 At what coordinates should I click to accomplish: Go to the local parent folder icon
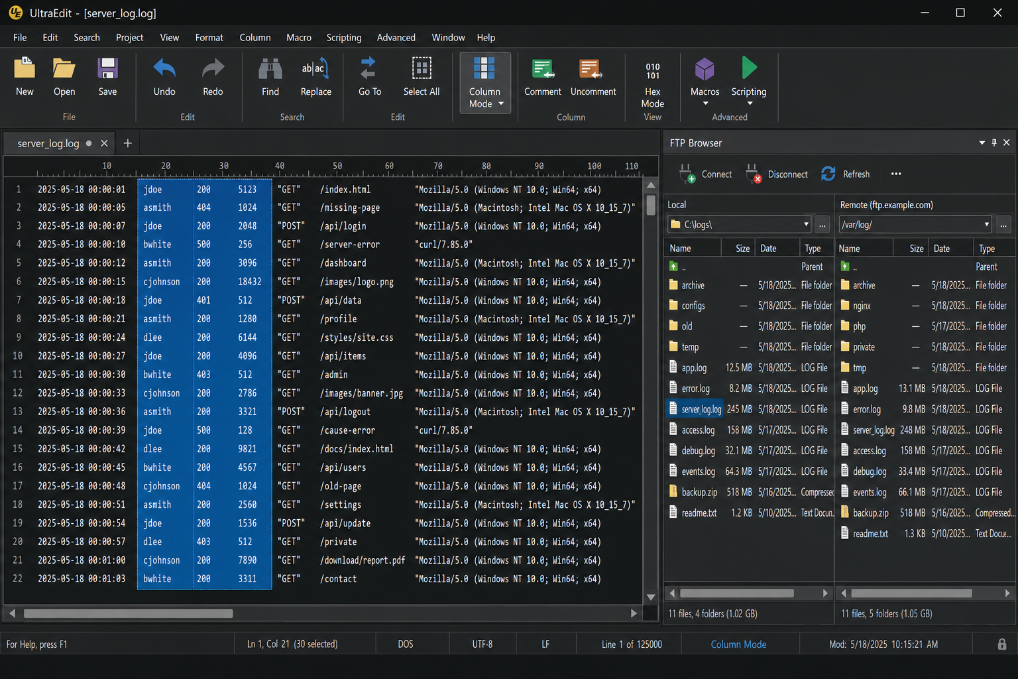point(673,267)
